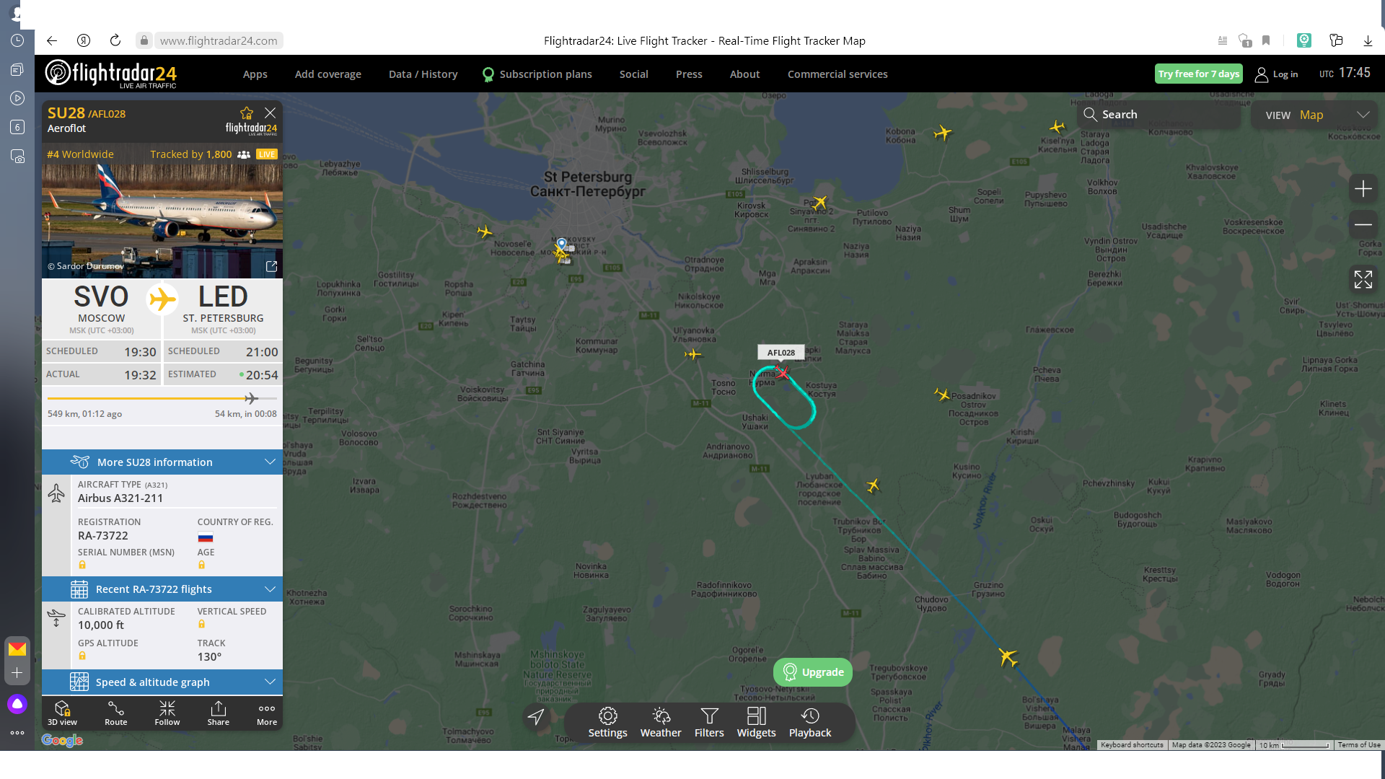The height and width of the screenshot is (779, 1385).
Task: Open flight Filters
Action: tap(709, 723)
